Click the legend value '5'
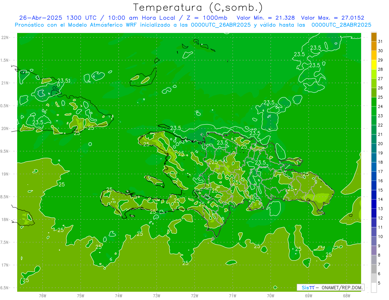This screenshot has width=389, height=300. (379, 283)
